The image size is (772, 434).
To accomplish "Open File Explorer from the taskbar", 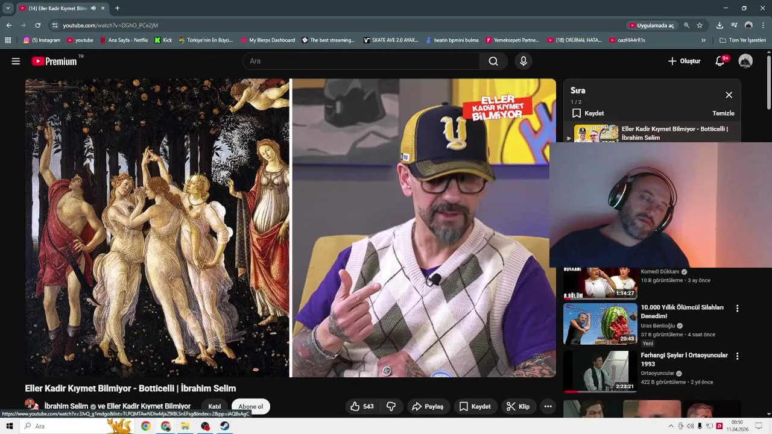I will 185,426.
